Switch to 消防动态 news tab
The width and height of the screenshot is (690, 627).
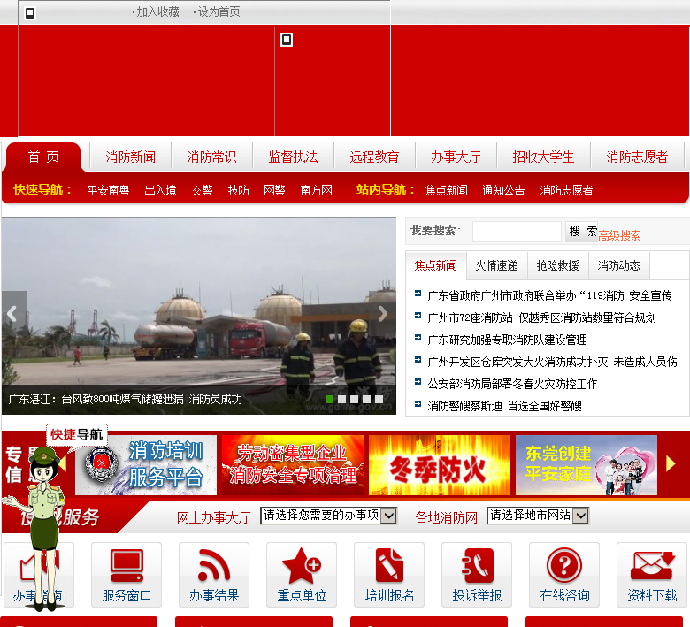618,266
